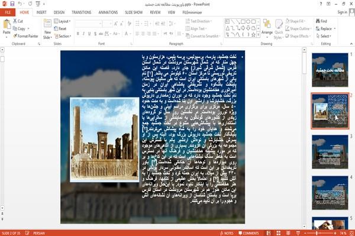The image size is (355, 236).
Task: Expand the Select dropdown in Editing
Action: (x=324, y=36)
